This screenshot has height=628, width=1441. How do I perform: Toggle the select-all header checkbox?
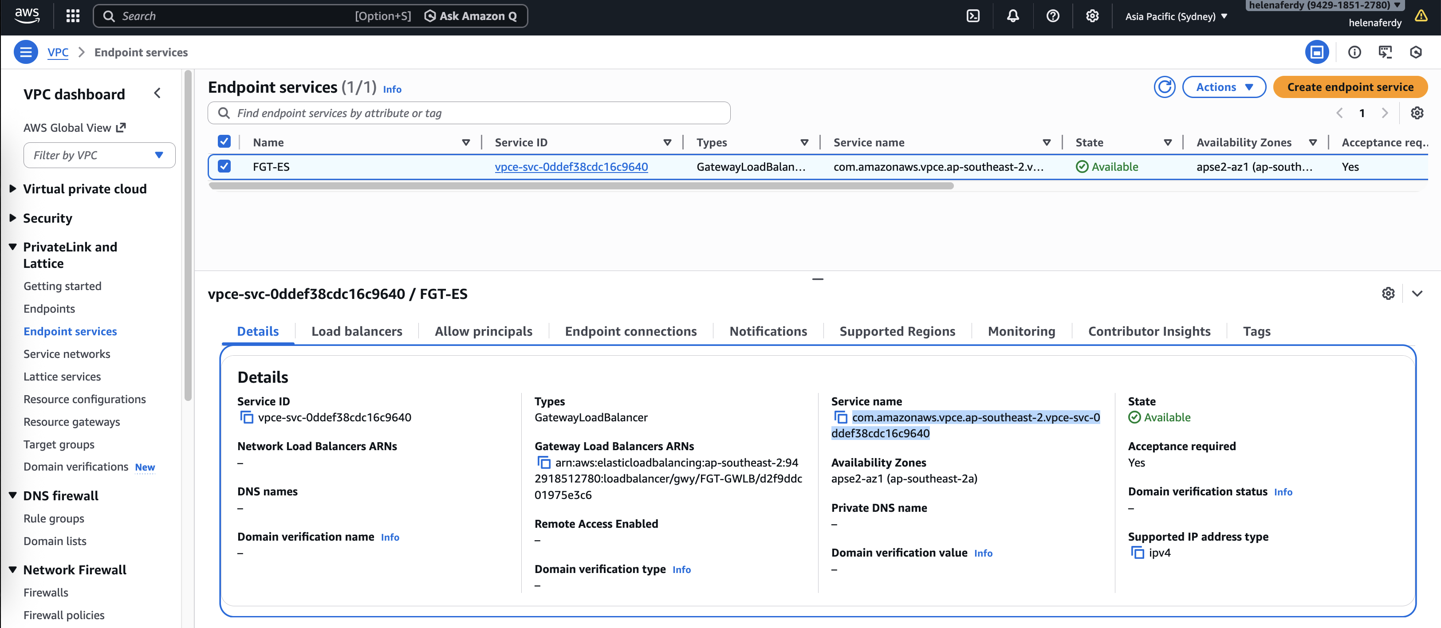tap(224, 142)
